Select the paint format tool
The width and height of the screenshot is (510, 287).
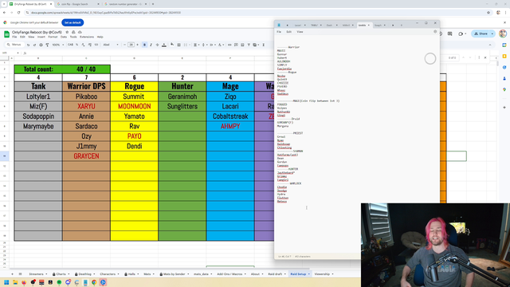47,45
